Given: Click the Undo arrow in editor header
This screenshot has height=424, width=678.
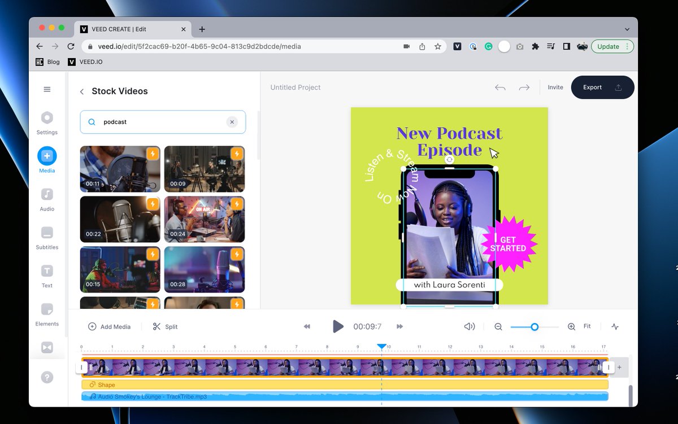Looking at the screenshot, I should [500, 88].
